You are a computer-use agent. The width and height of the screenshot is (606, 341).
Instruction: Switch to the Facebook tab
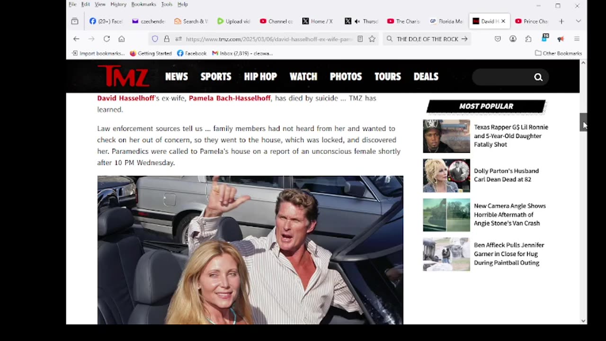[106, 21]
